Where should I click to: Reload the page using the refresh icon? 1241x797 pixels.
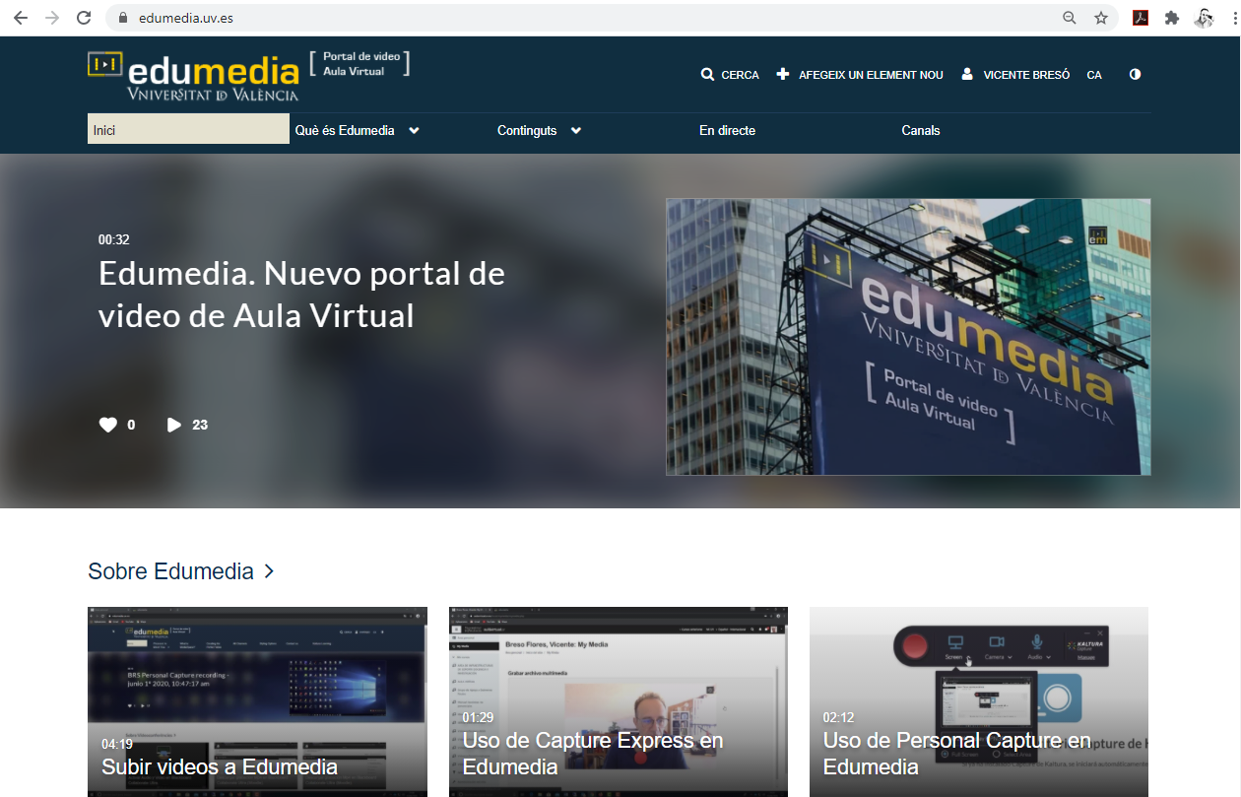84,18
